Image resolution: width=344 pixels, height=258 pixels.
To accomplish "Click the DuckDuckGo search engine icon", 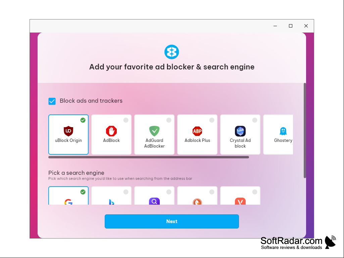I will tap(197, 202).
